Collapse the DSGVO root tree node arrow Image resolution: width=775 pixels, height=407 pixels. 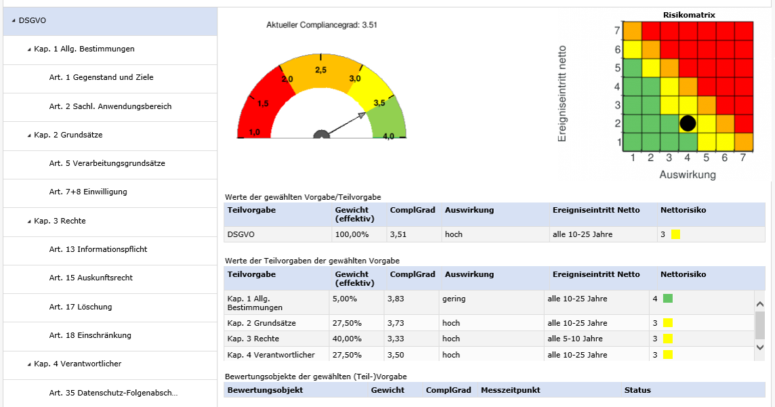tap(14, 21)
